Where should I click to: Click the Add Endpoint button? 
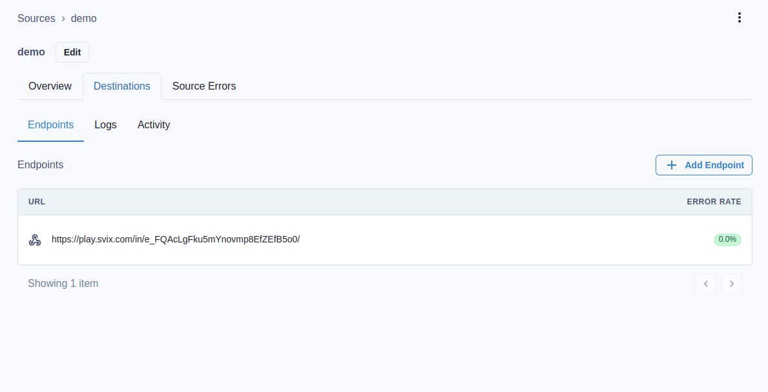coord(703,165)
